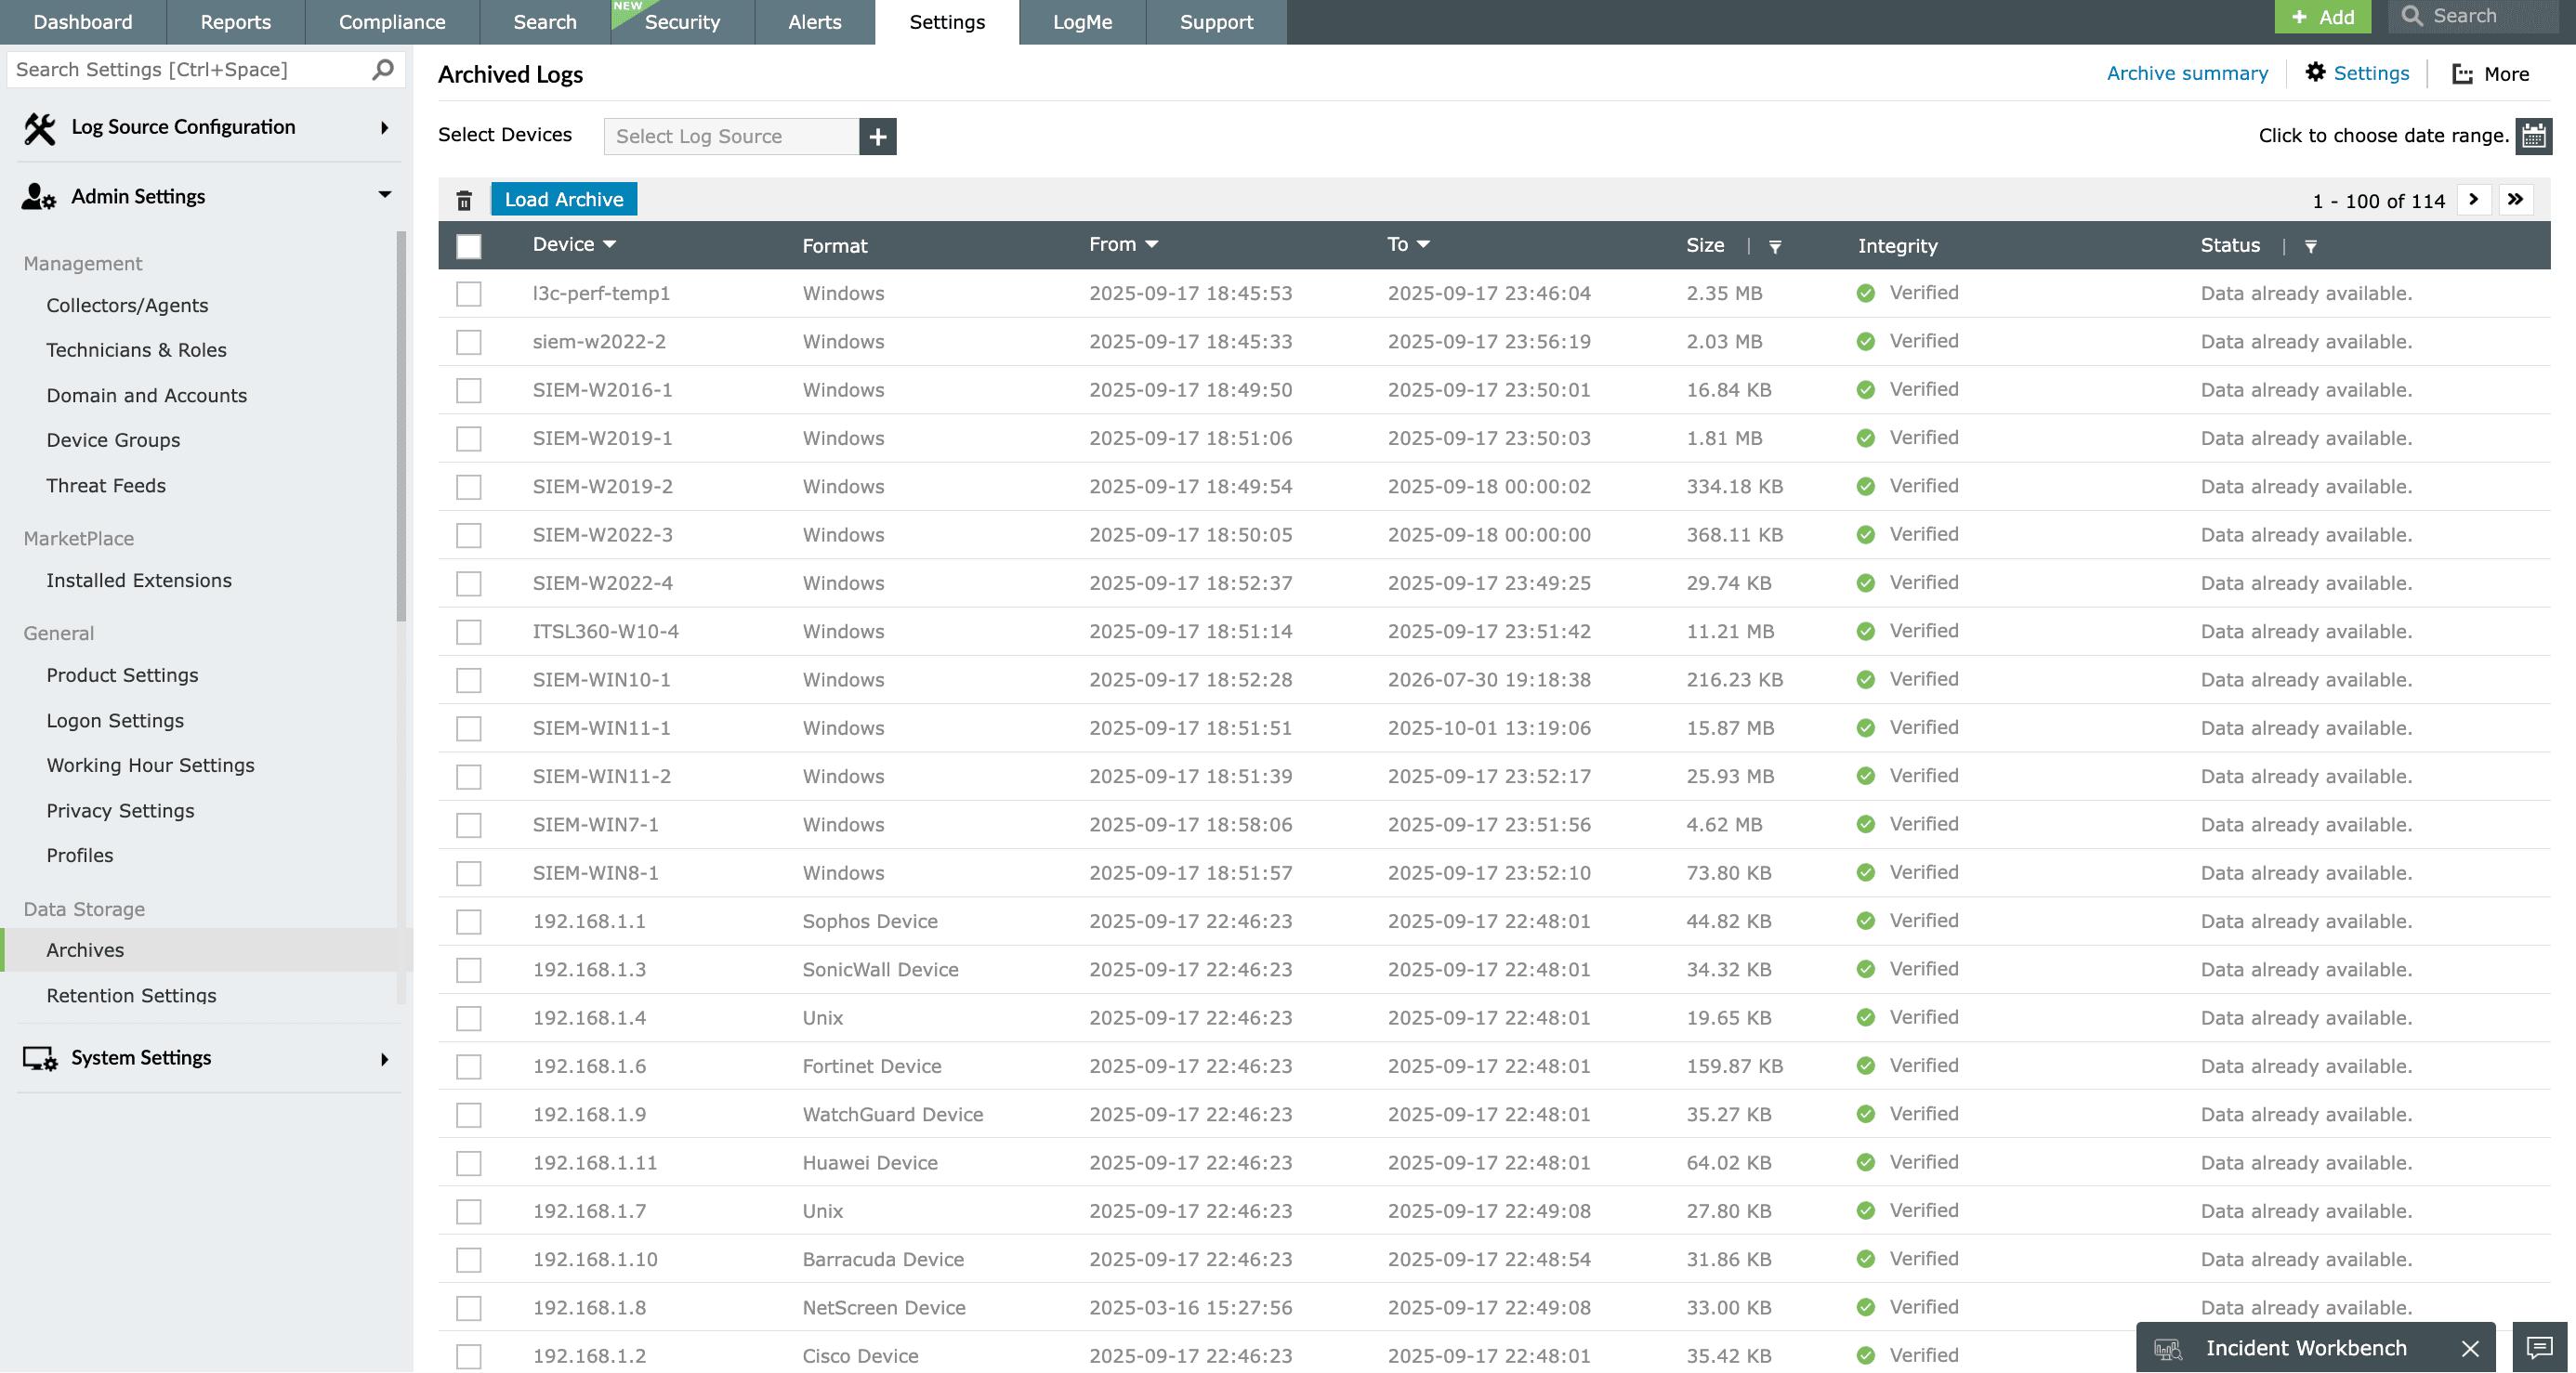
Task: Open the Archive summary link
Action: point(2186,73)
